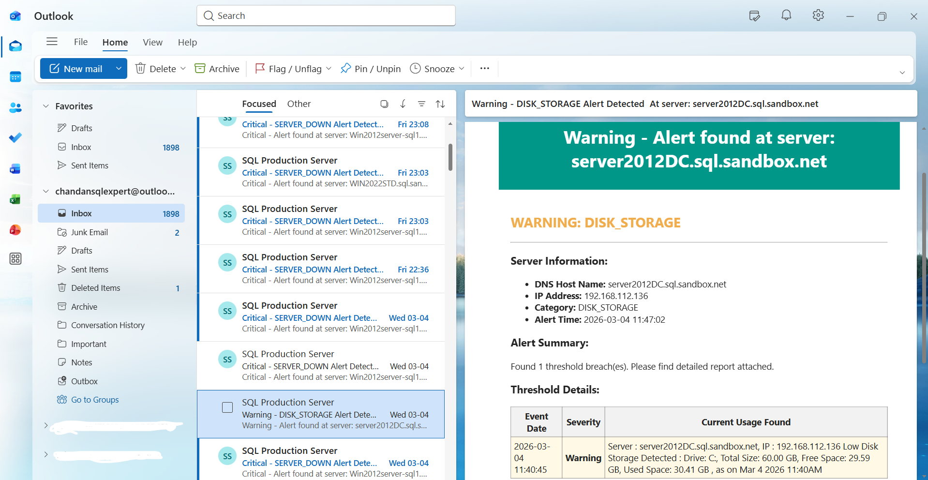
Task: Open the notifications bell
Action: [x=785, y=15]
